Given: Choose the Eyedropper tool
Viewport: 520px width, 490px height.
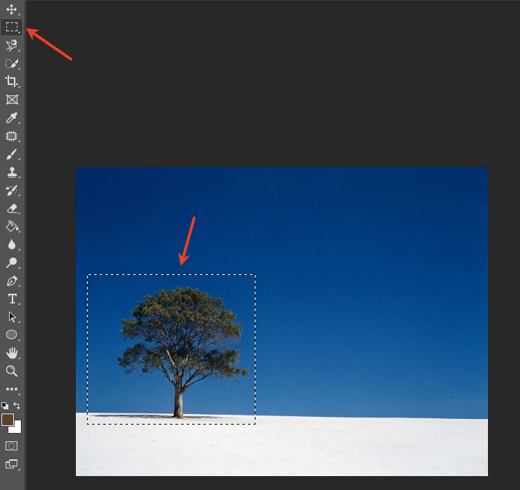Looking at the screenshot, I should pos(12,118).
